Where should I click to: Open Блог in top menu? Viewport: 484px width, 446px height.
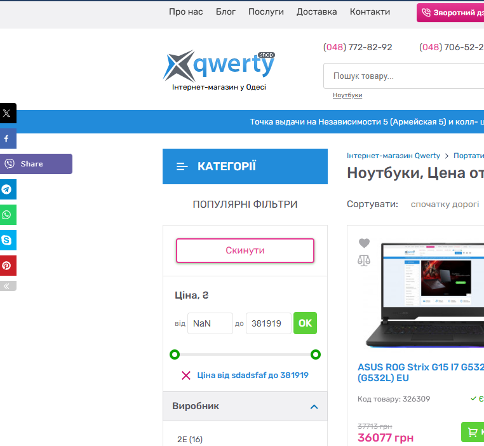pos(225,12)
